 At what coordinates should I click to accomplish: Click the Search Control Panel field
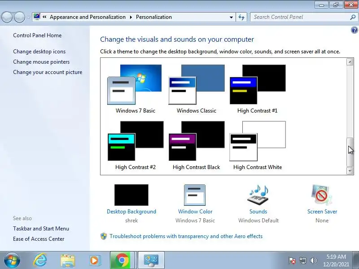pyautogui.click(x=300, y=17)
